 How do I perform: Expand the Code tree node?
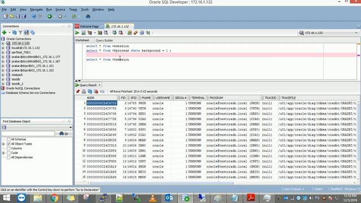tap(3, 153)
